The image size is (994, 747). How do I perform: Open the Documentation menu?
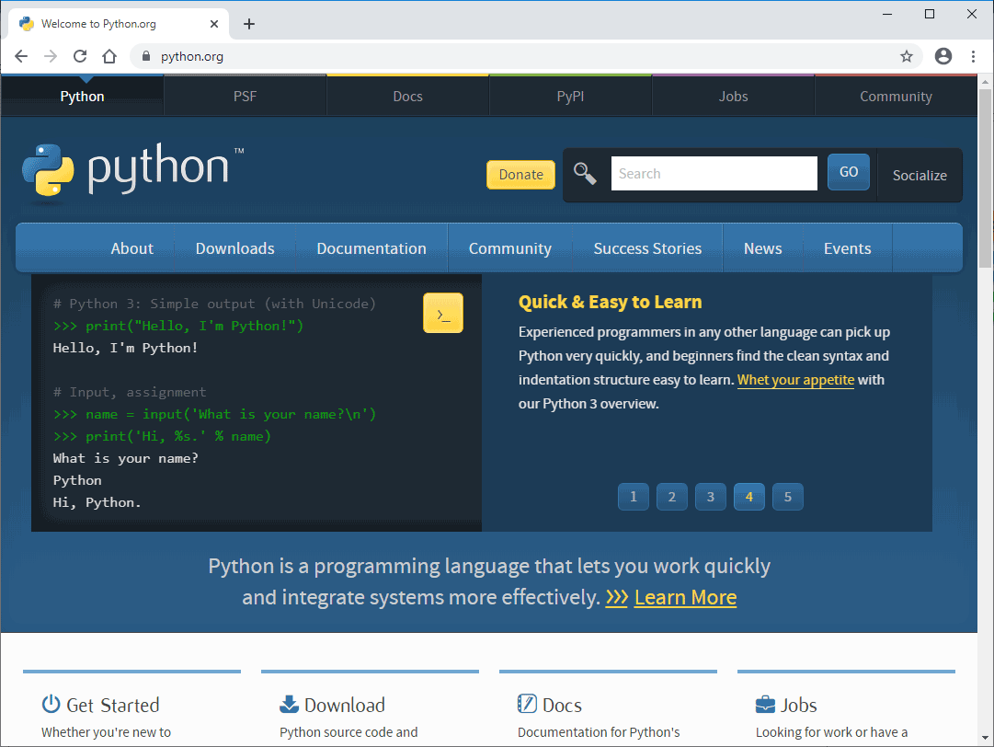coord(371,248)
